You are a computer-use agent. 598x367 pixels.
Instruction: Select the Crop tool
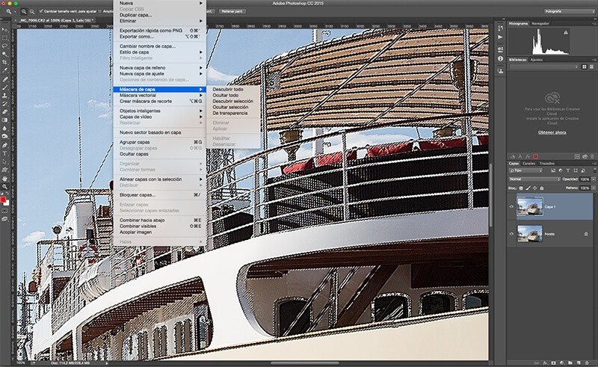pos(5,62)
